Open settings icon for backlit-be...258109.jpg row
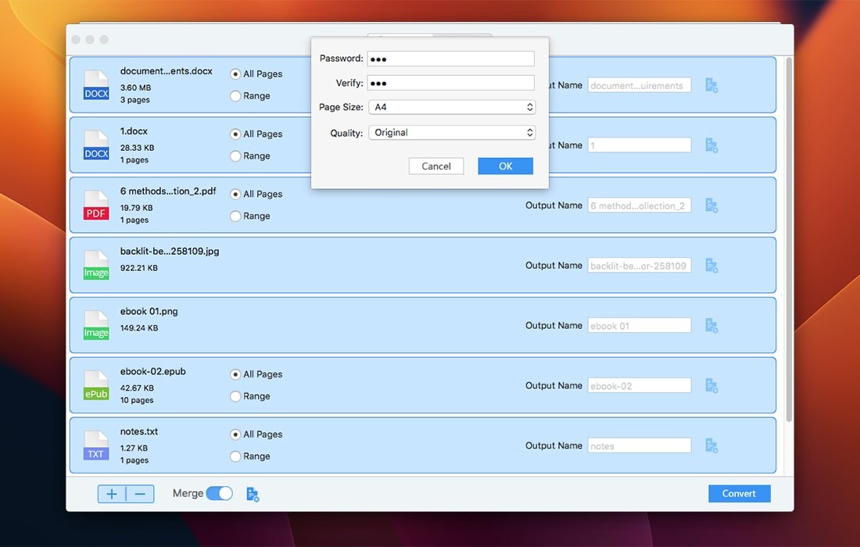The image size is (860, 547). [711, 266]
